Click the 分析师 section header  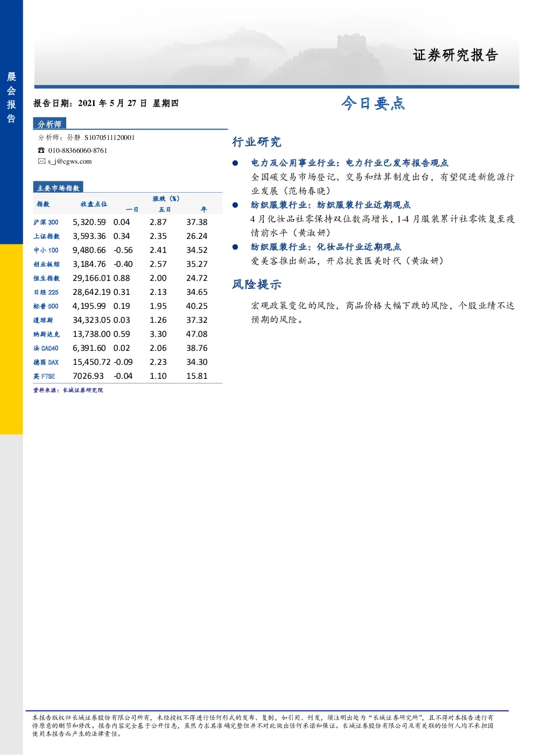(50, 124)
